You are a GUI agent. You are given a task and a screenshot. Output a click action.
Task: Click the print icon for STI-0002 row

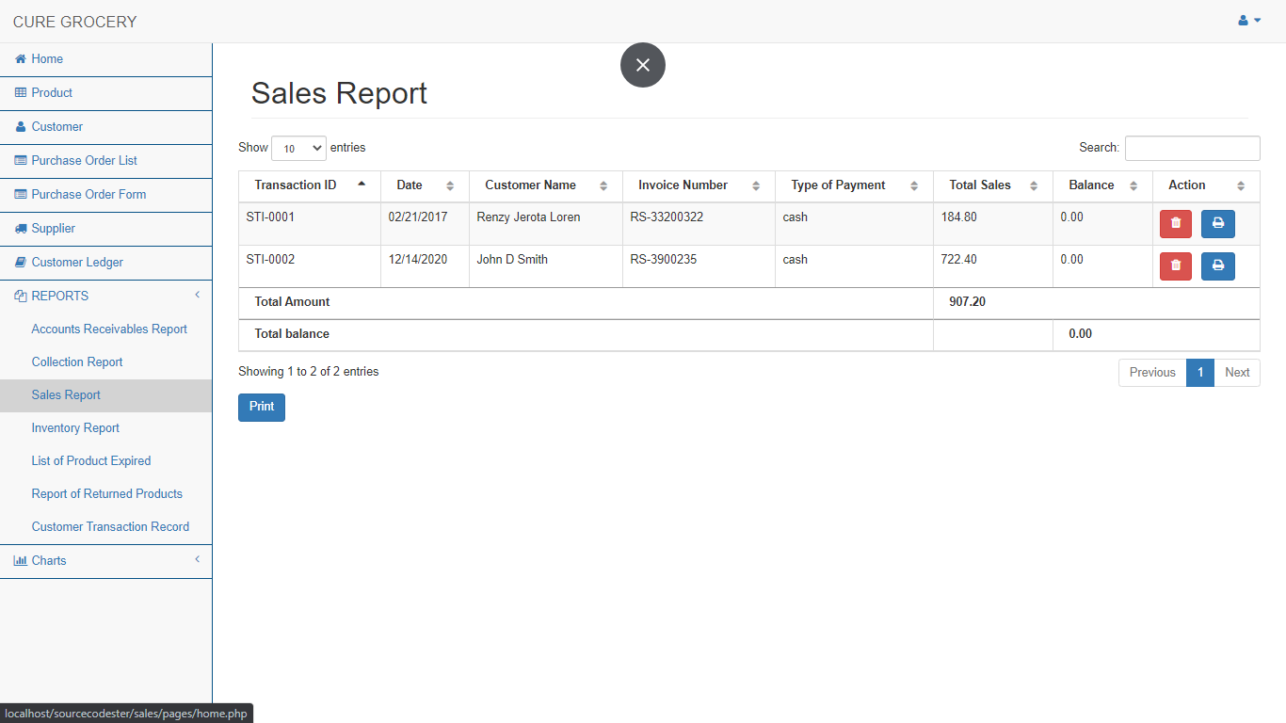pos(1217,266)
